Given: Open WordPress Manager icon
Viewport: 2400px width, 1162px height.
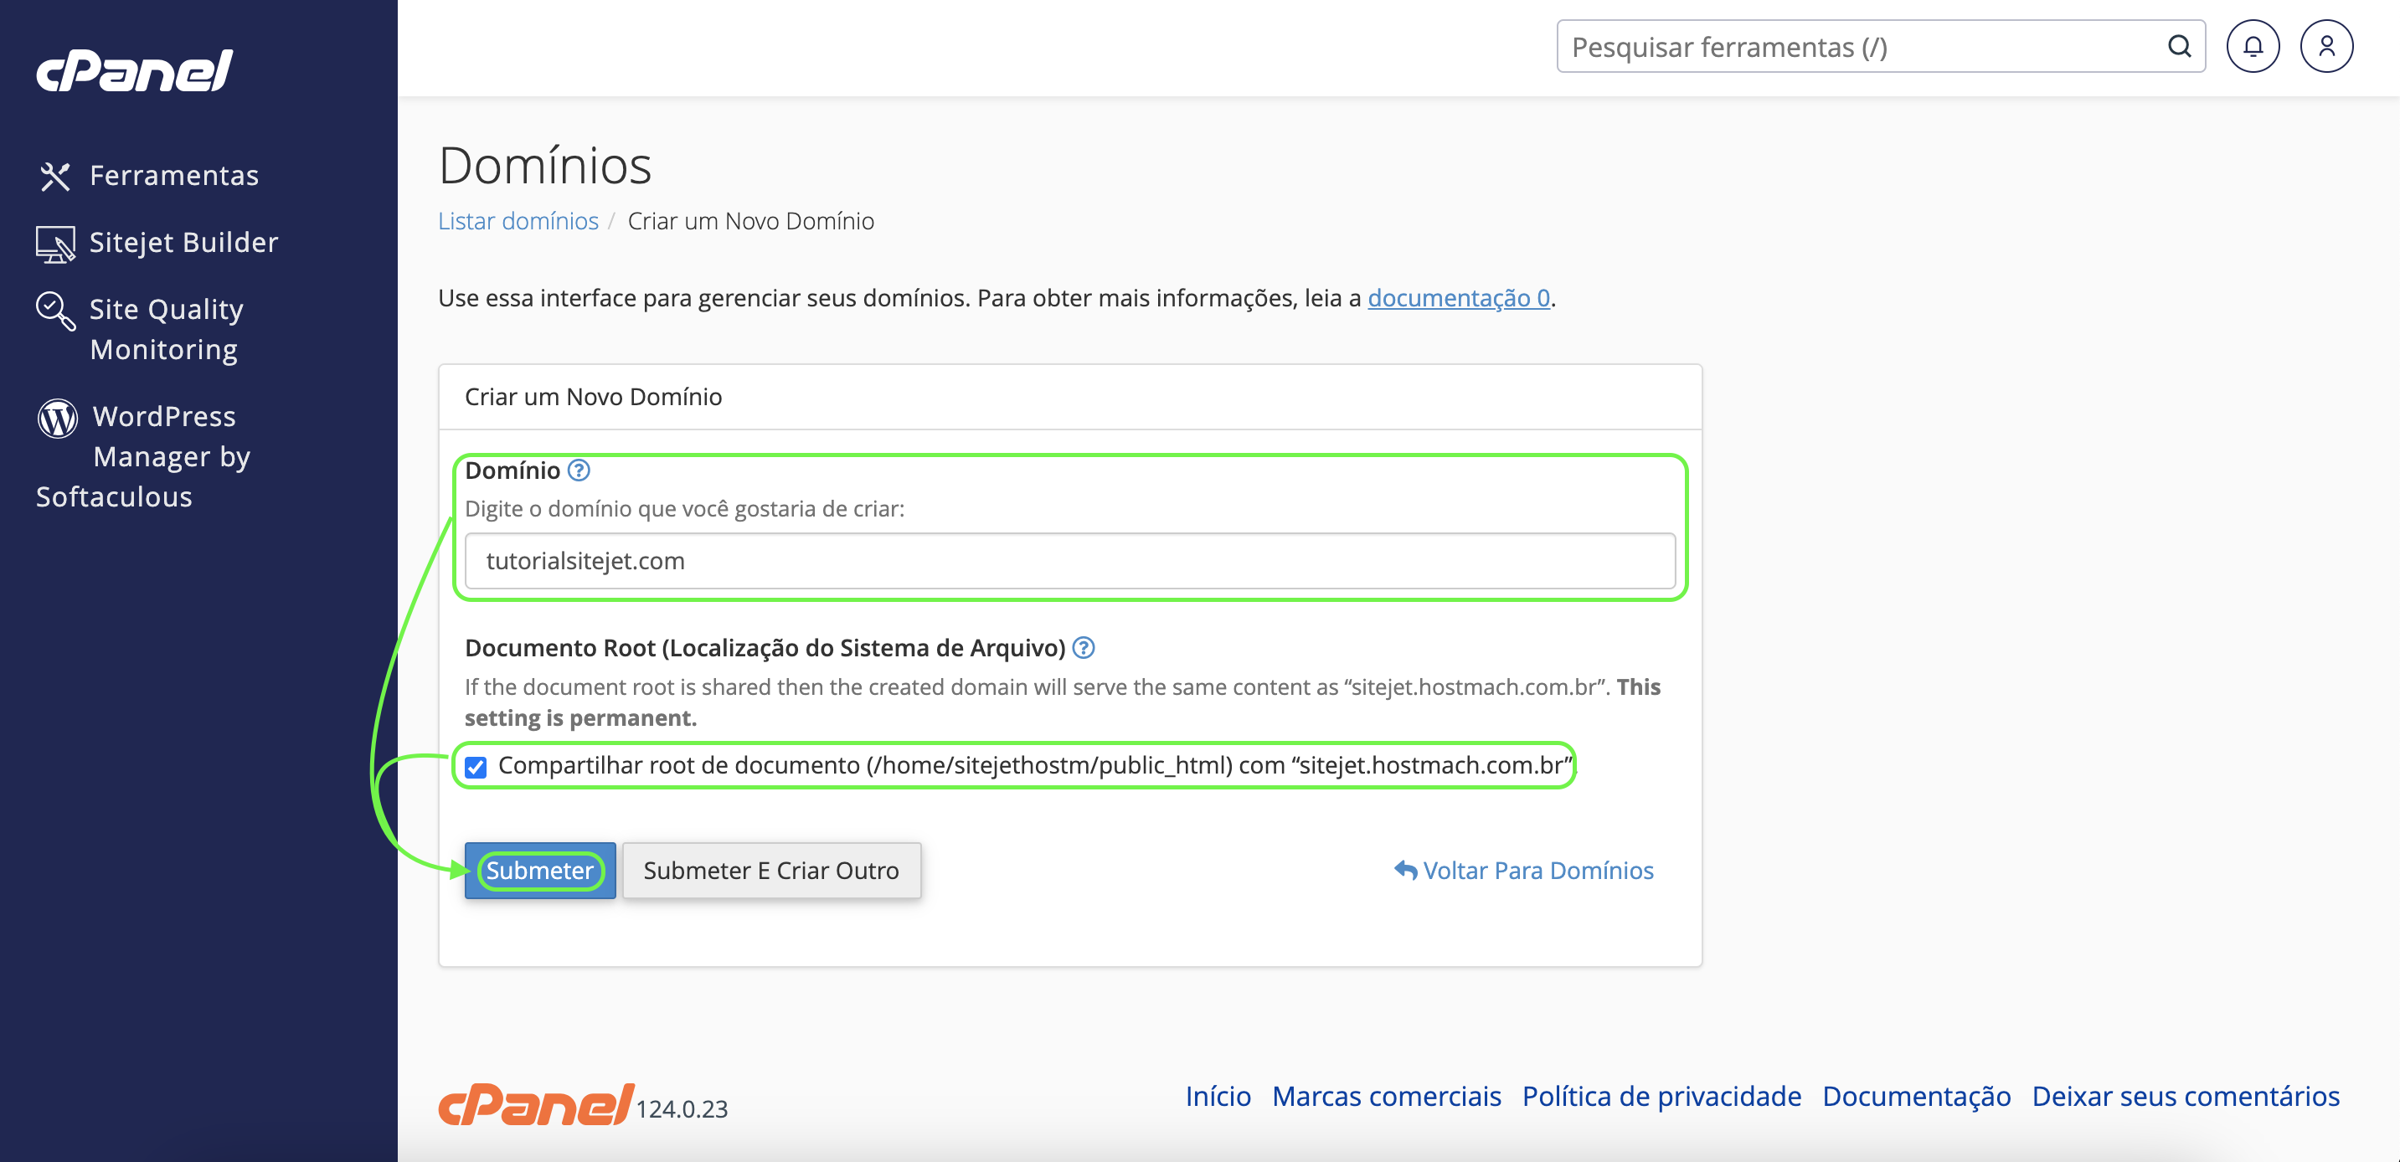Looking at the screenshot, I should coord(57,418).
